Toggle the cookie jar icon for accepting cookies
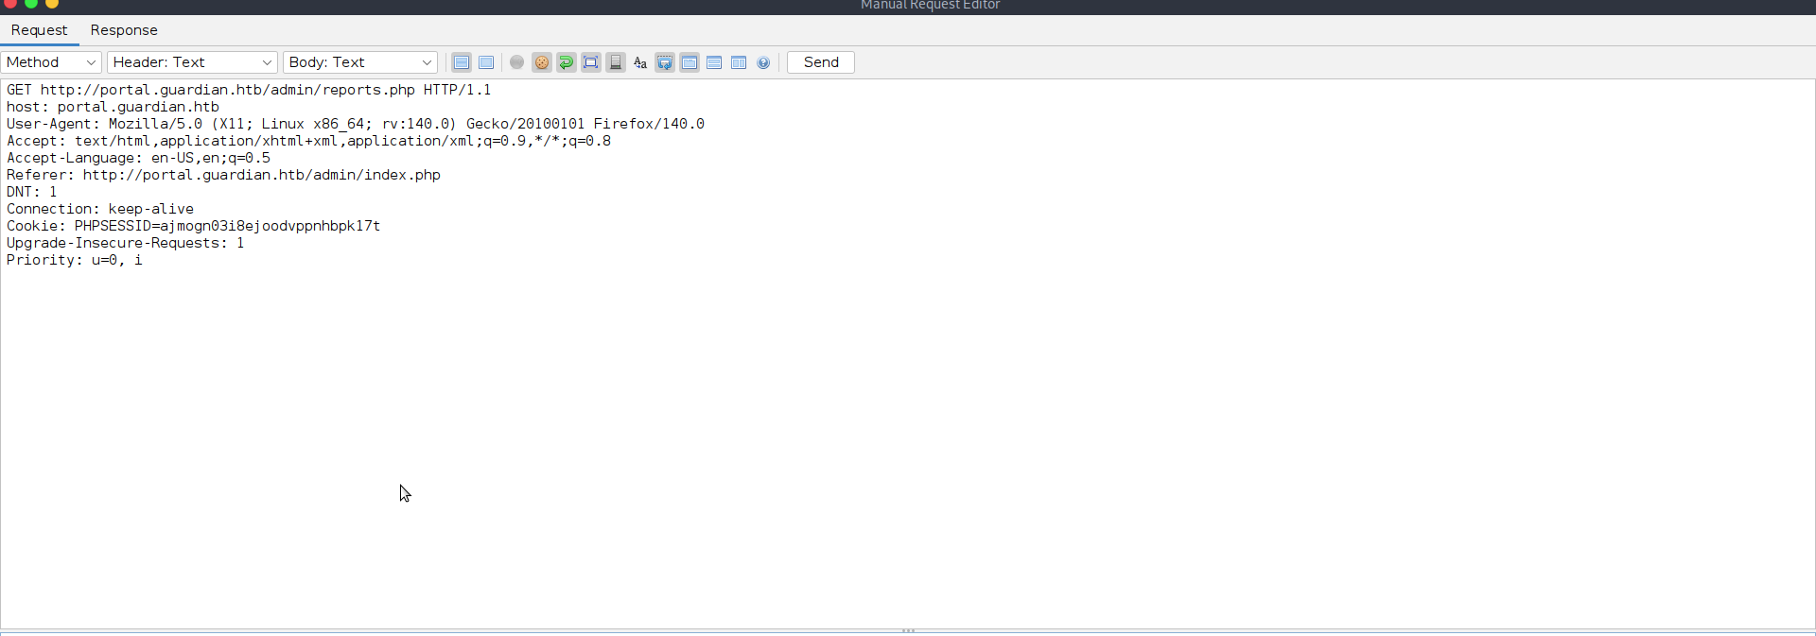 pos(542,62)
